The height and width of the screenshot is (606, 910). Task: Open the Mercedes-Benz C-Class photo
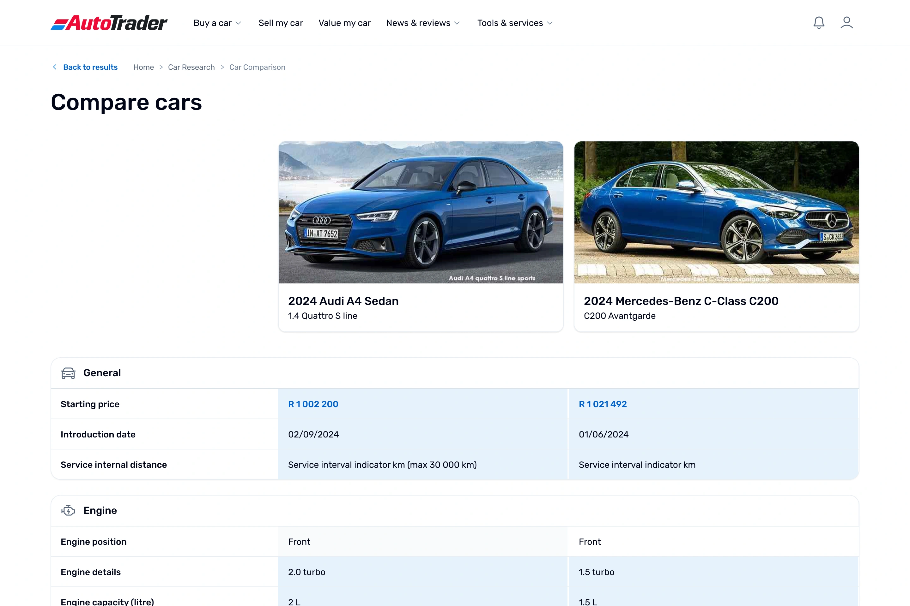tap(716, 212)
